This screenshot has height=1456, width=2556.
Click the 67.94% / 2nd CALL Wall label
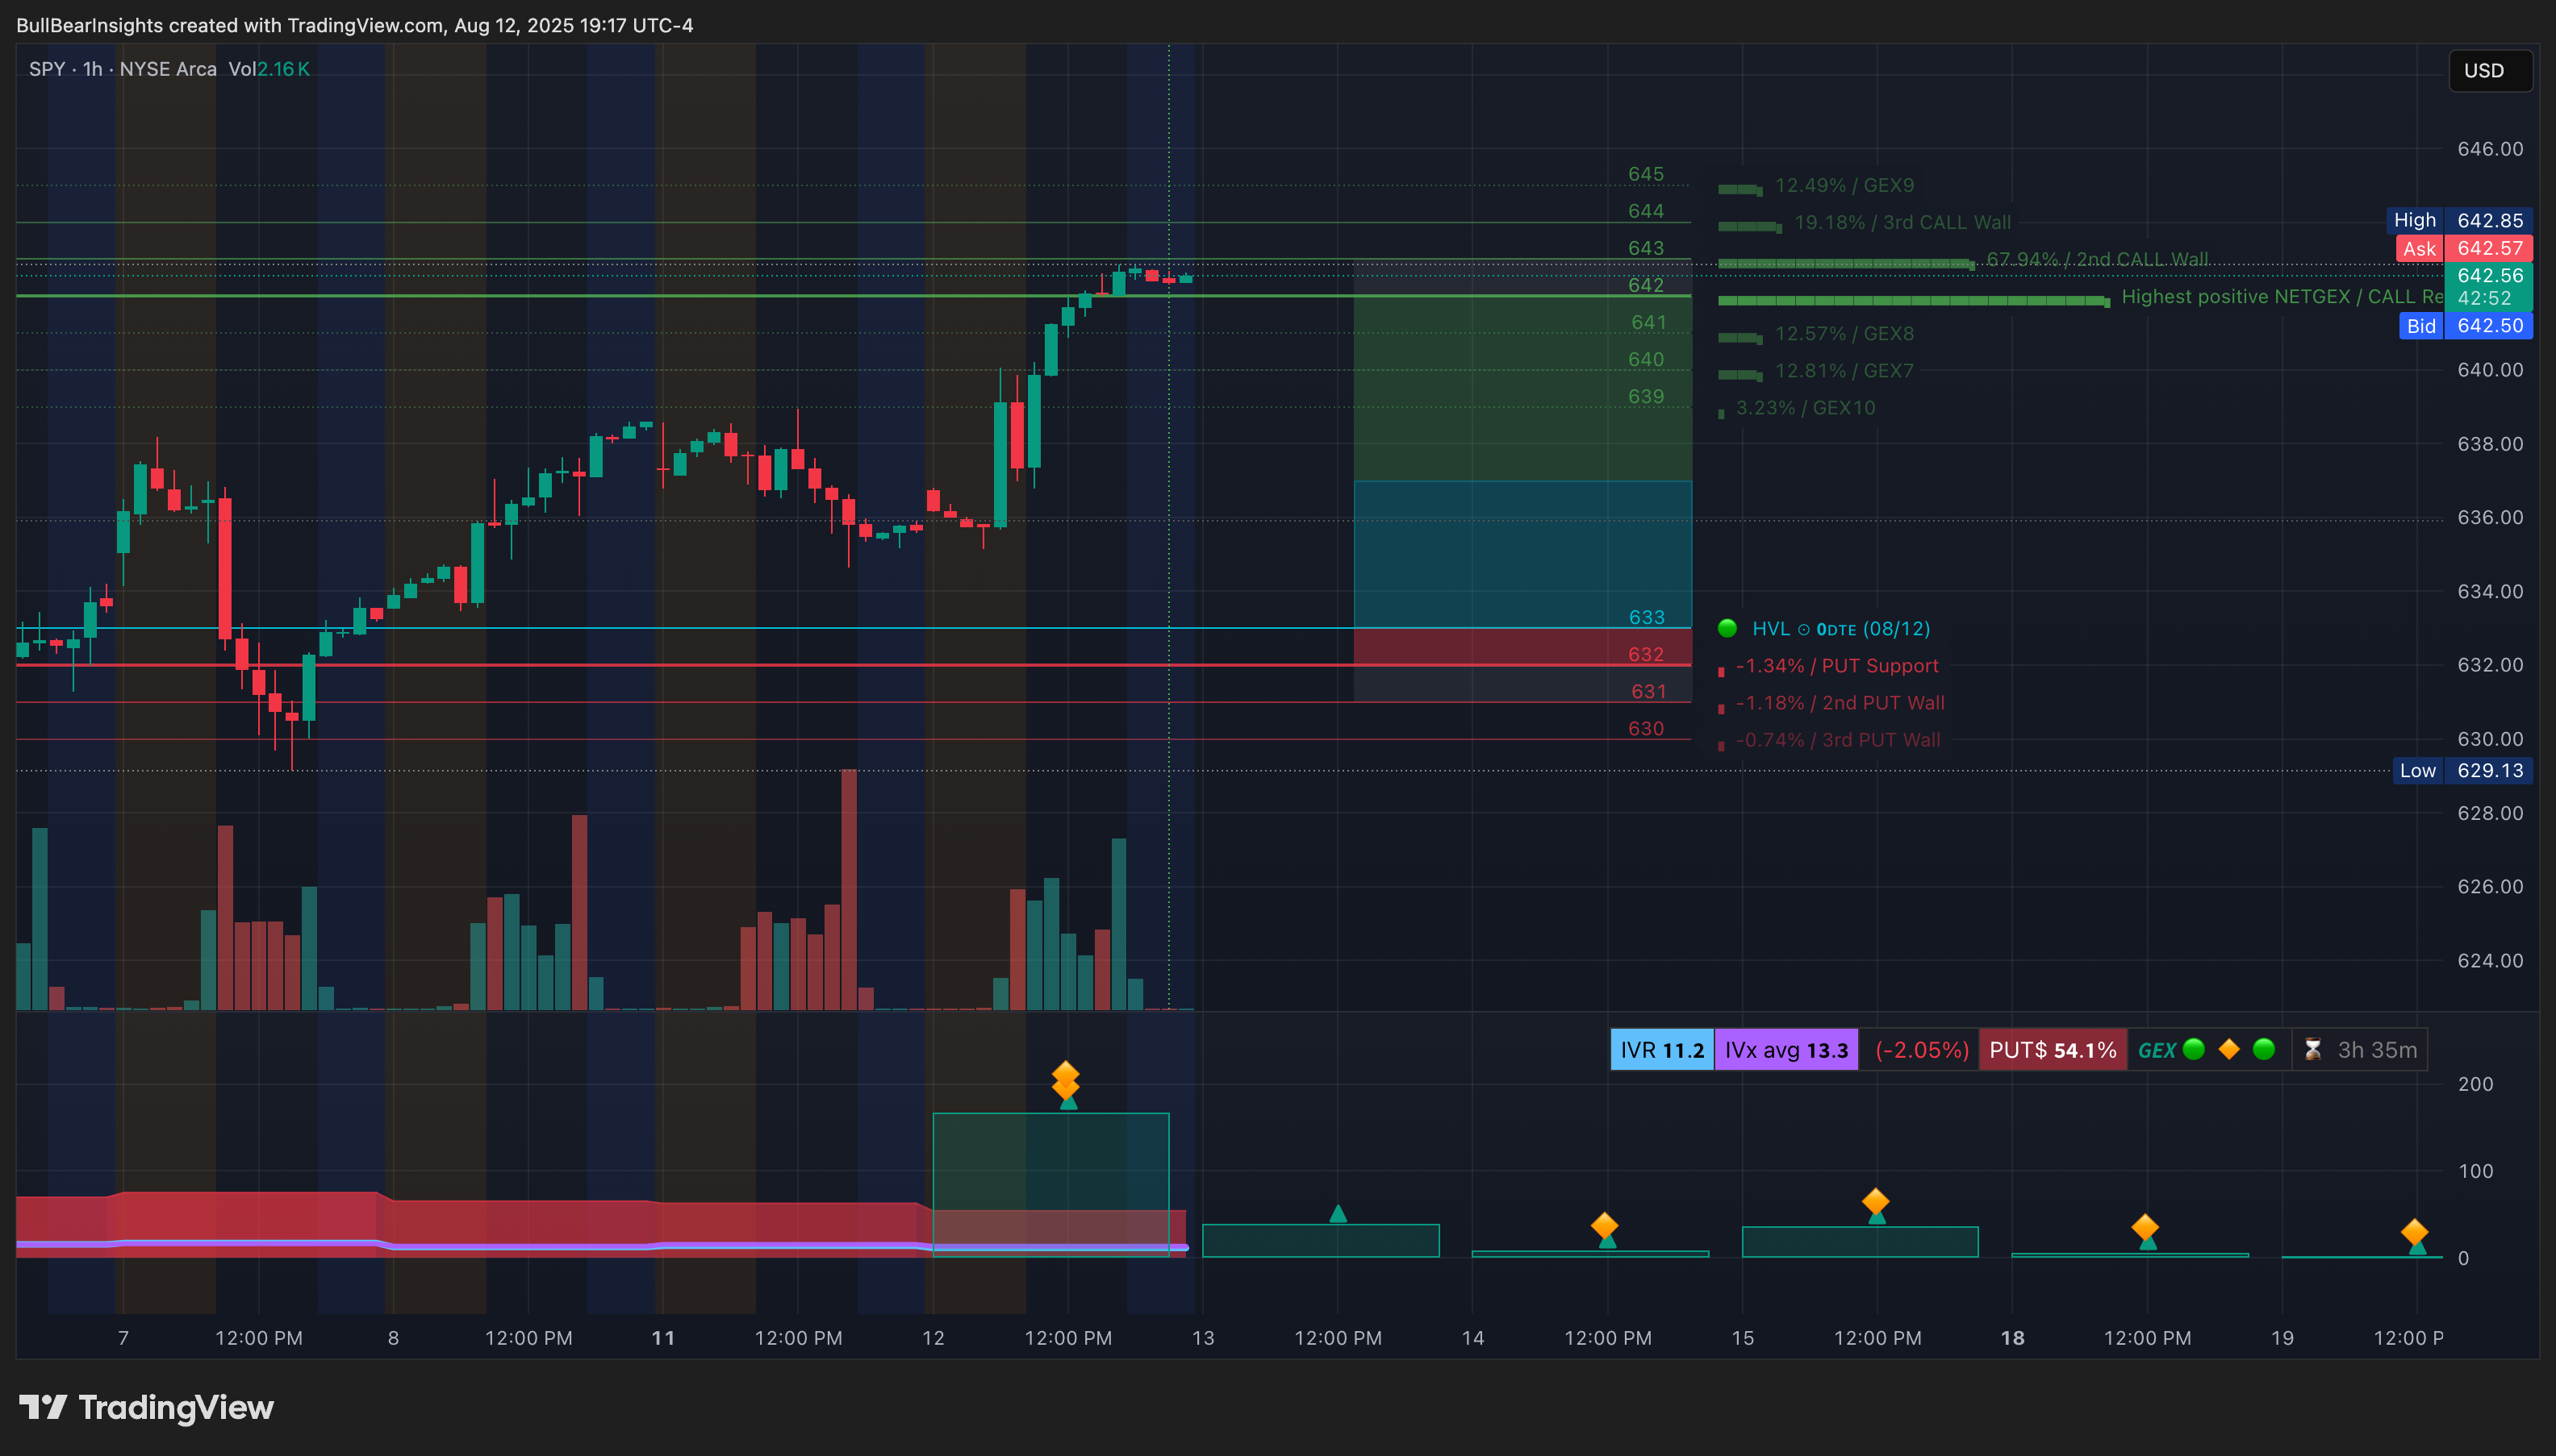coord(2097,259)
